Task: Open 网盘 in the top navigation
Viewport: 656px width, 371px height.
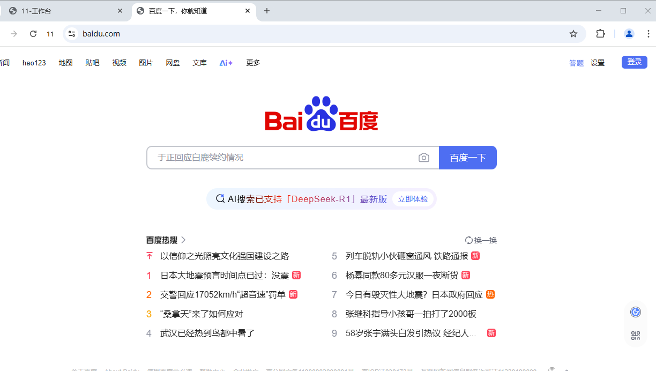Action: [x=173, y=63]
